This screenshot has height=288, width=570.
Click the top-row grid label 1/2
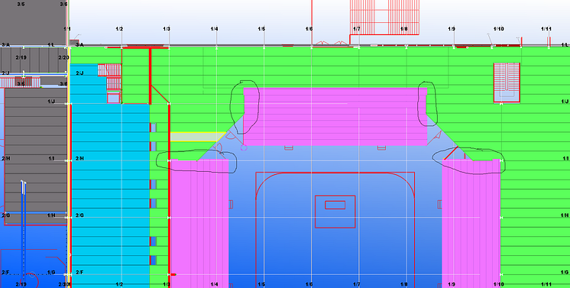click(119, 29)
